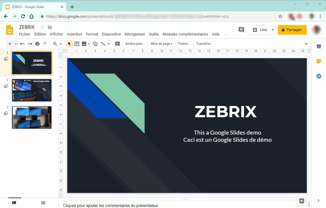Add a comment using toolbar icon
This screenshot has width=326, height=208.
click(117, 44)
